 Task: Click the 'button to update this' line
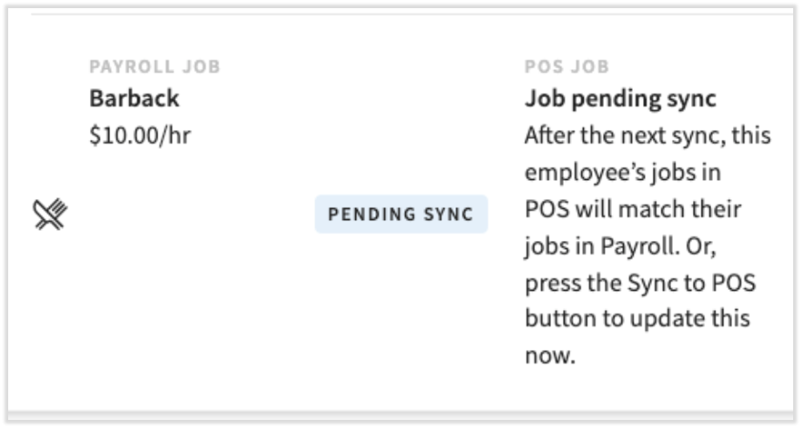click(637, 319)
